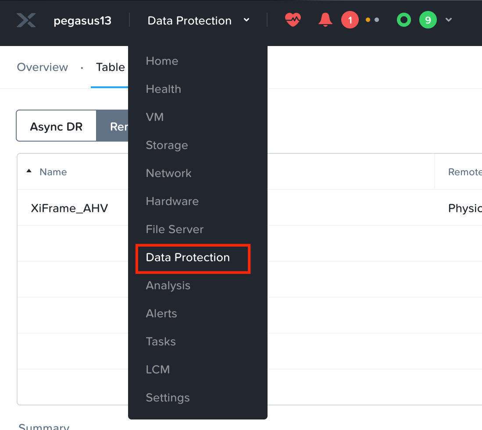Viewport: 482px width, 430px height.
Task: Open the cluster health heart icon
Action: [293, 20]
